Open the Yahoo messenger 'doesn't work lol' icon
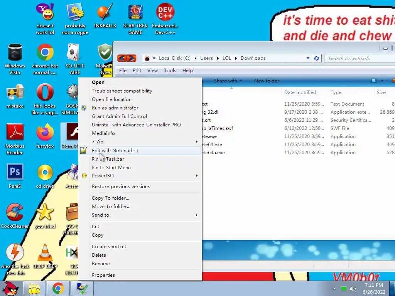The image size is (395, 296). tap(45, 19)
